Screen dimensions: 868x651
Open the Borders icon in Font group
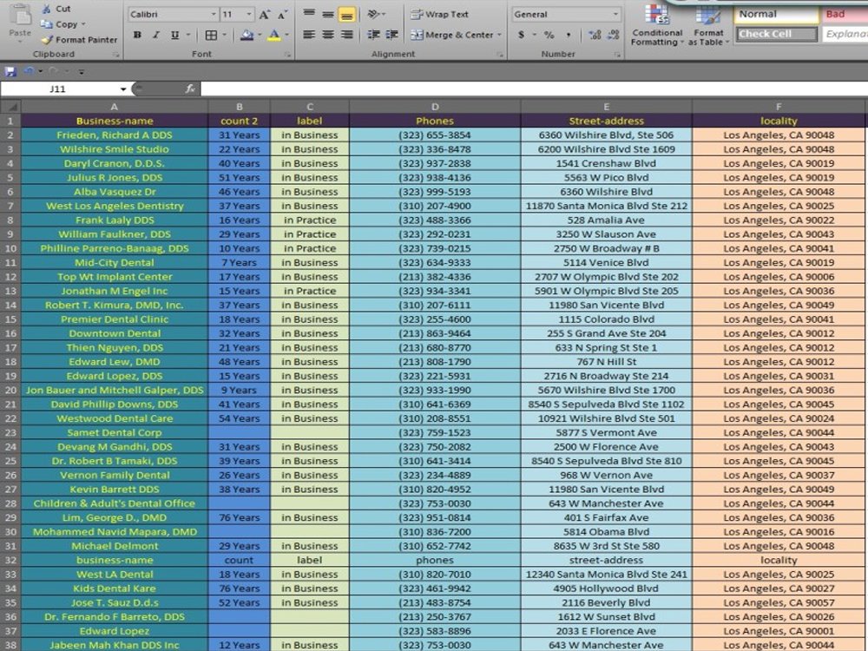(211, 35)
